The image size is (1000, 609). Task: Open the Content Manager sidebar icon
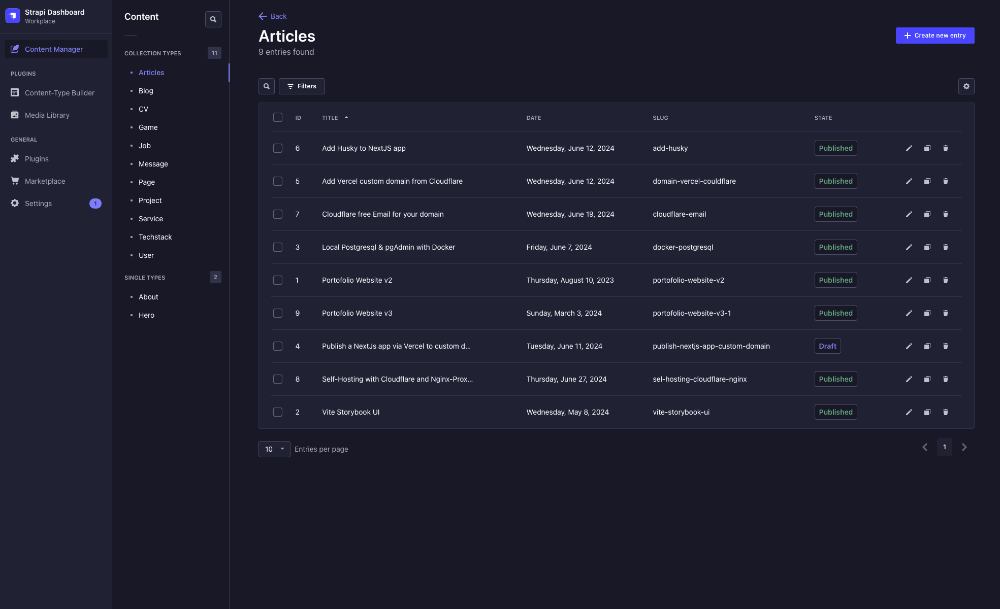(16, 49)
